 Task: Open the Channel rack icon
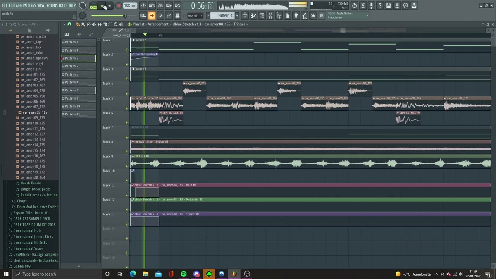click(262, 15)
